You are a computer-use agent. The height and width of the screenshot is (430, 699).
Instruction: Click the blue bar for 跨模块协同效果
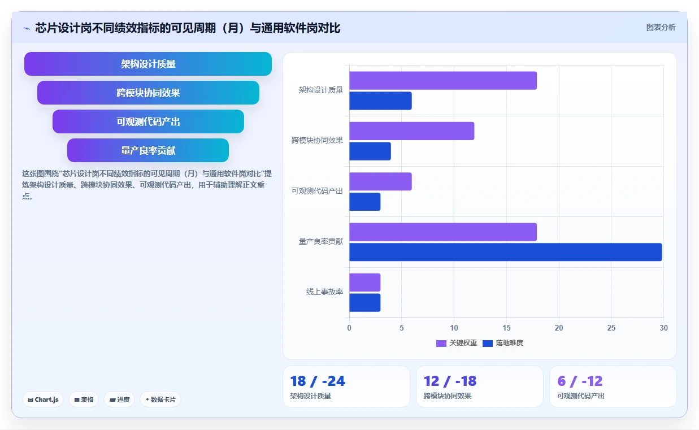pyautogui.click(x=370, y=151)
